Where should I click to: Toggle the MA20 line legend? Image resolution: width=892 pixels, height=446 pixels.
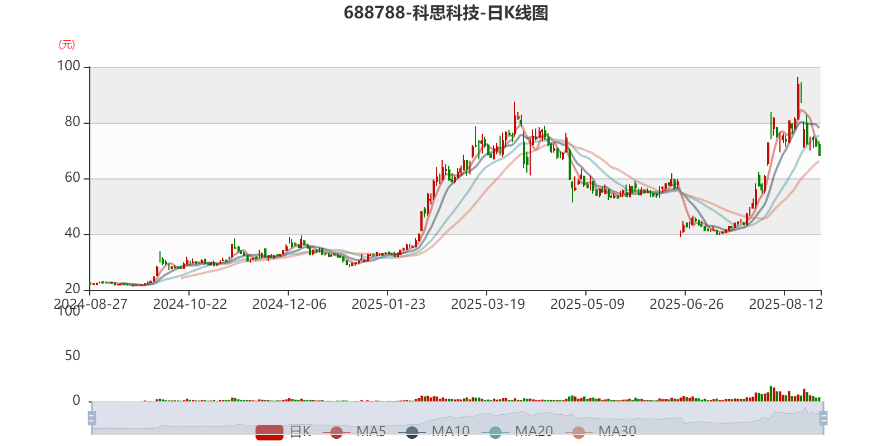(517, 432)
